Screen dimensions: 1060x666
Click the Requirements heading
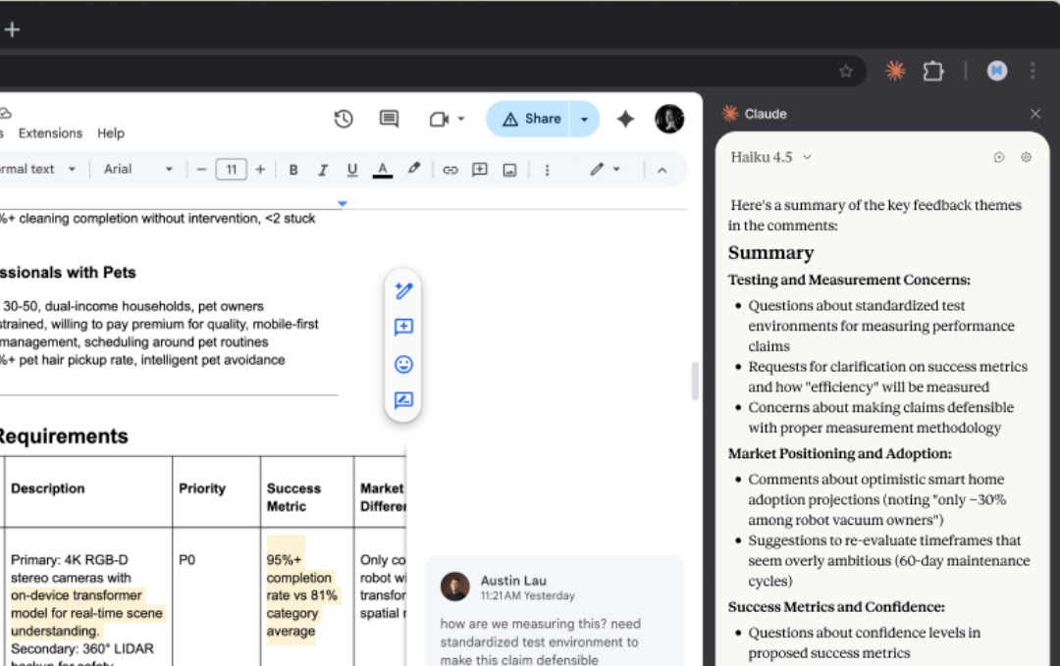(x=64, y=436)
